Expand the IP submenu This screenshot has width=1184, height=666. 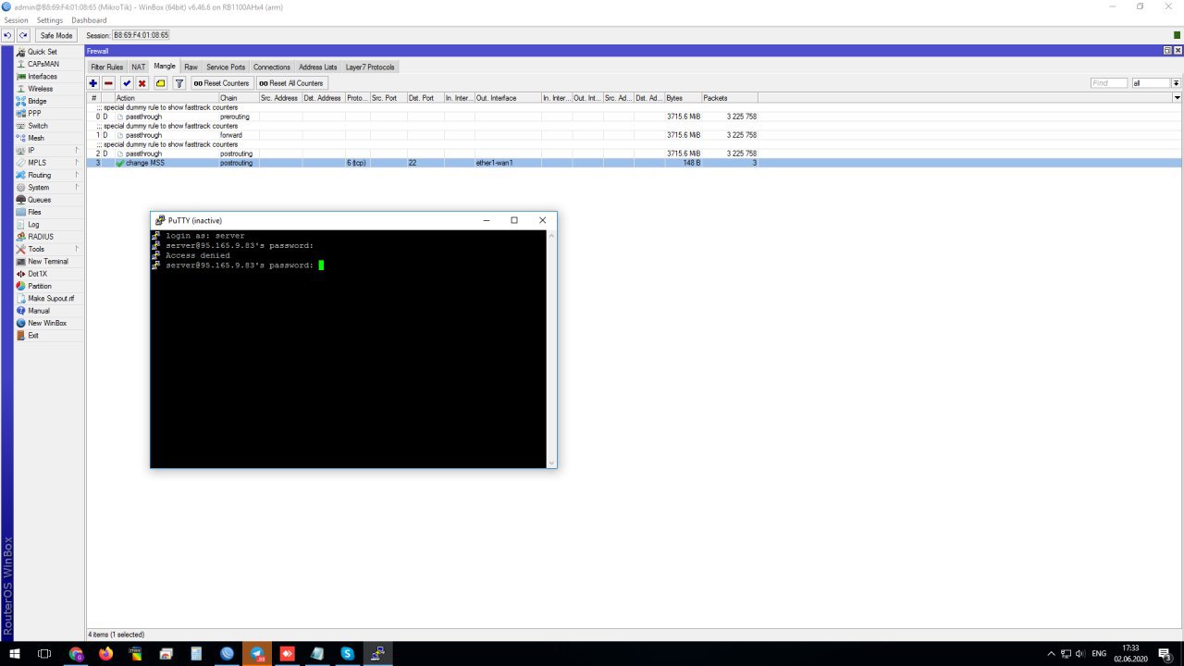click(x=48, y=151)
